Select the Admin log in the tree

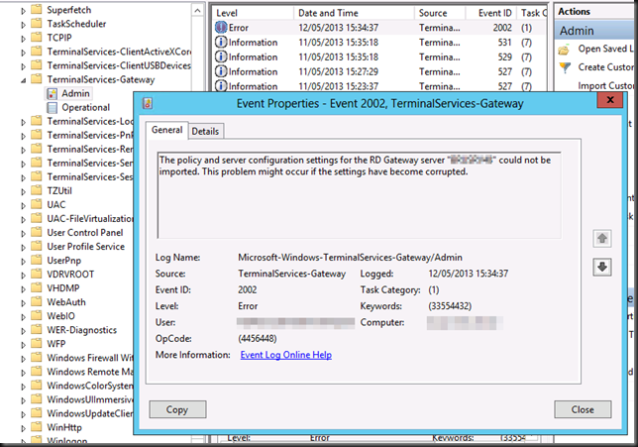[x=75, y=93]
